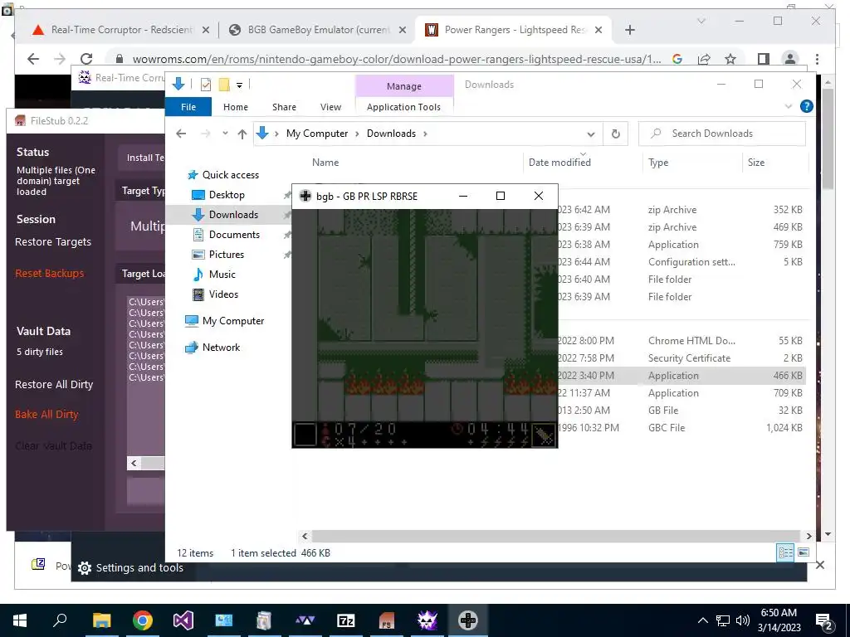Open Settings and tools in Corruptor

click(x=130, y=567)
